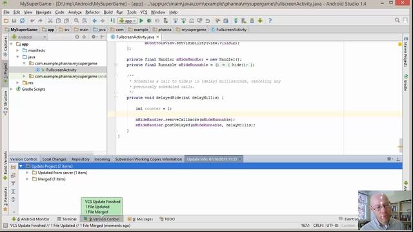Open the Android Monitor tool window
The image size is (413, 232).
[30, 219]
